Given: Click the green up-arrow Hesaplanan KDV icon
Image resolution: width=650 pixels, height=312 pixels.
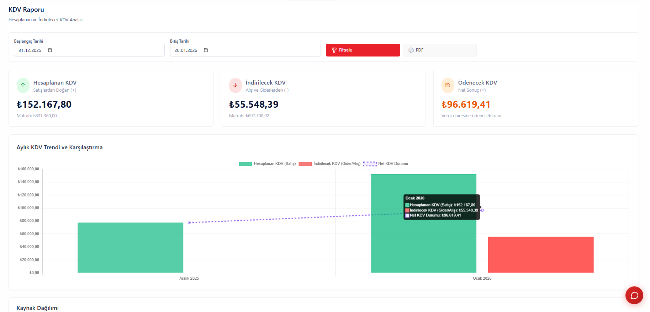Looking at the screenshot, I should [23, 85].
